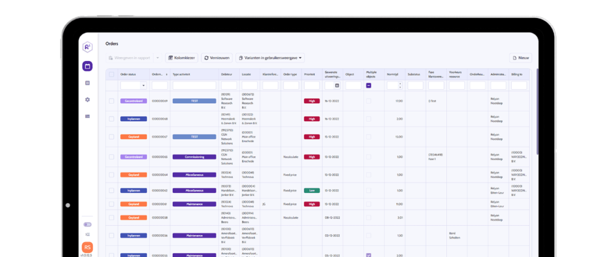Select the checkbox for order 00000069
The image size is (615, 257).
click(x=111, y=101)
